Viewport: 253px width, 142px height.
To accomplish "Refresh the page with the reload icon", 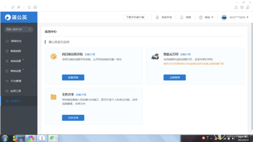I will pyautogui.click(x=29, y=7).
